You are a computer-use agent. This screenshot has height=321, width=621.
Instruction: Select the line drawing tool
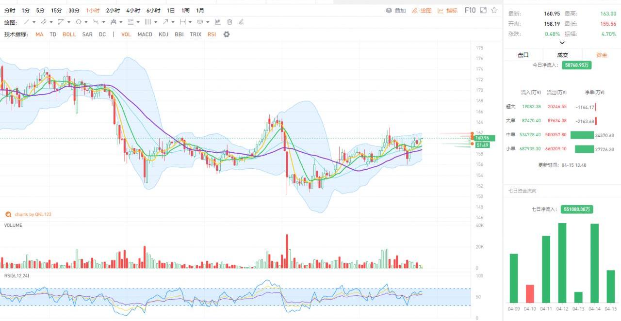click(27, 22)
